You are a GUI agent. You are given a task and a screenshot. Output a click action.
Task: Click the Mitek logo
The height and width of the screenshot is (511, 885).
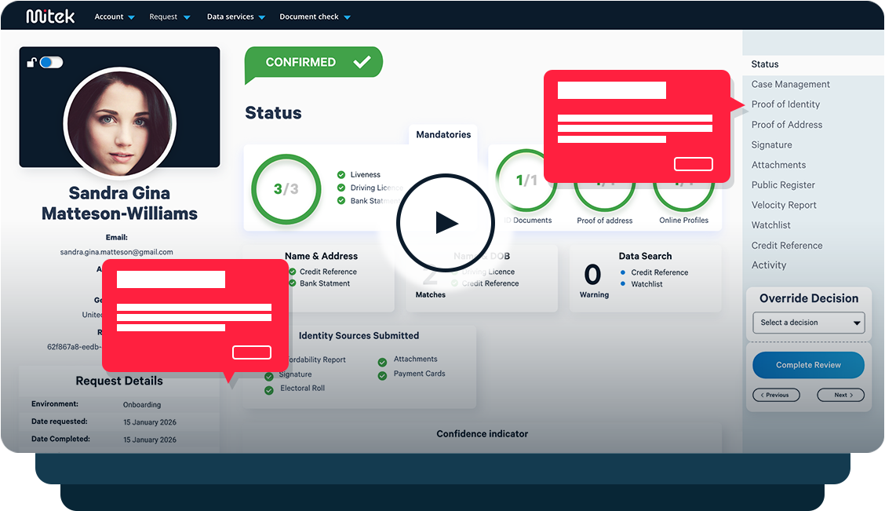point(50,16)
